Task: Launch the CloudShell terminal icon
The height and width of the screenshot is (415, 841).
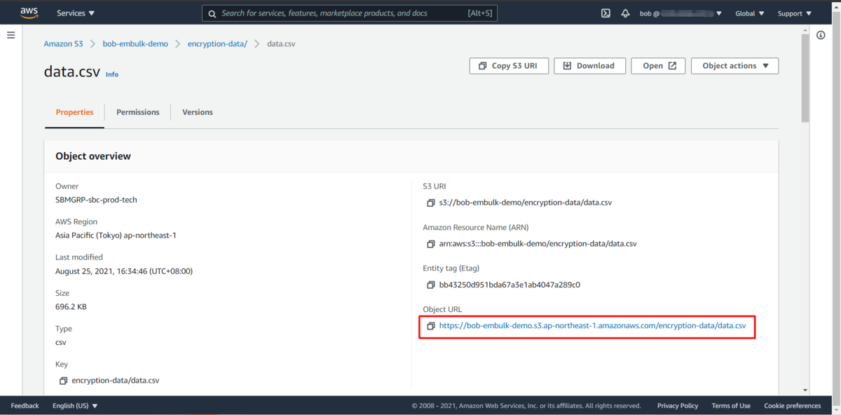Action: [x=606, y=13]
